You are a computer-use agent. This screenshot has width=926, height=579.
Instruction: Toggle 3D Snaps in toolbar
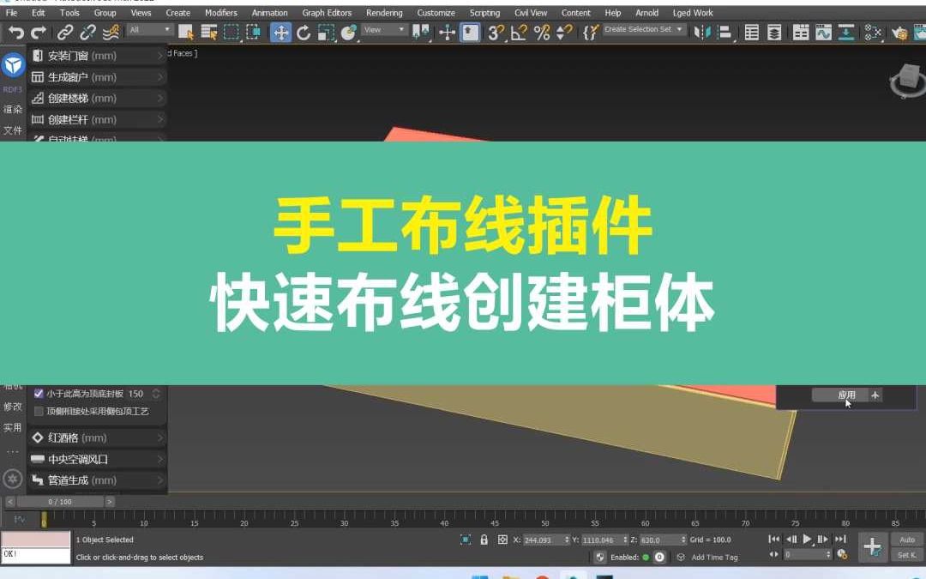pyautogui.click(x=496, y=33)
